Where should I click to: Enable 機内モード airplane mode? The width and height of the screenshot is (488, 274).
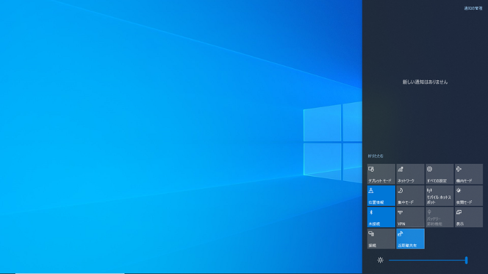click(x=468, y=174)
